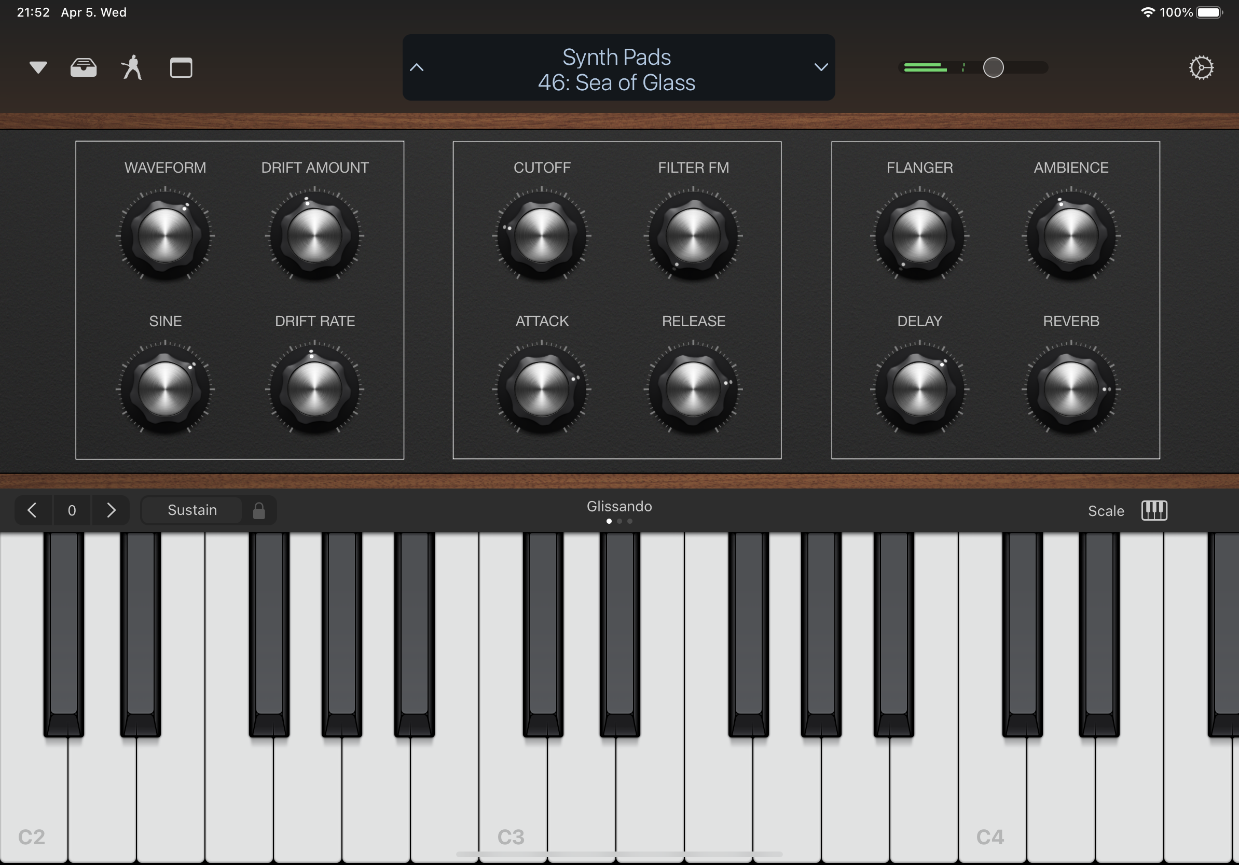Shift octave up with right arrow
The width and height of the screenshot is (1239, 865).
(111, 510)
